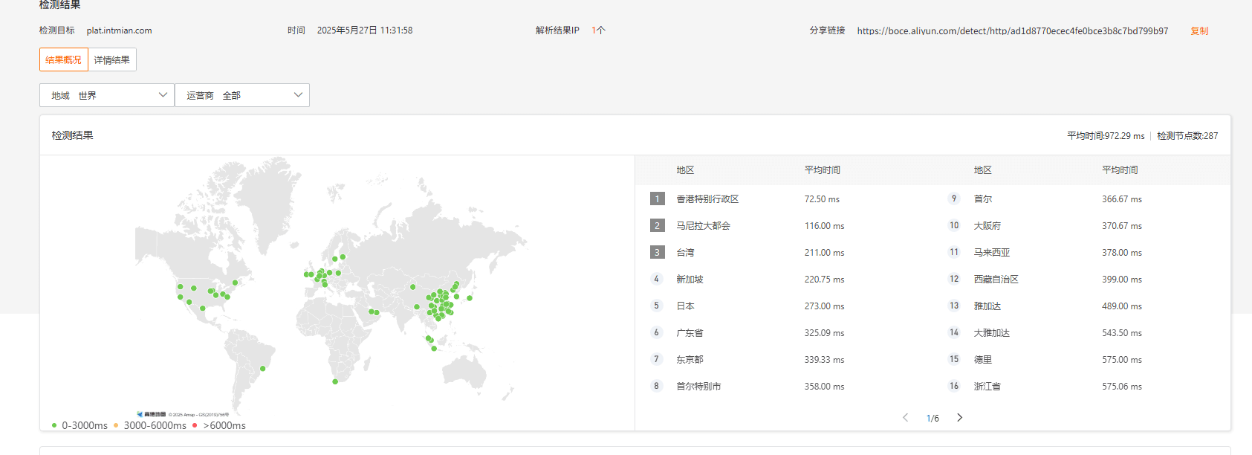This screenshot has width=1252, height=455.
Task: Select rank 1 badge for 香港特别行政区
Action: (657, 199)
